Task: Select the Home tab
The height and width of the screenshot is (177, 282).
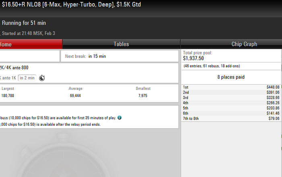Action: [x=31, y=44]
